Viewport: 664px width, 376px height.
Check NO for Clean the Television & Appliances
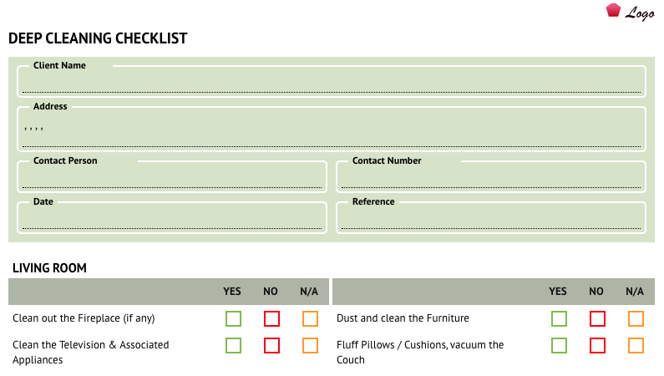pyautogui.click(x=272, y=346)
